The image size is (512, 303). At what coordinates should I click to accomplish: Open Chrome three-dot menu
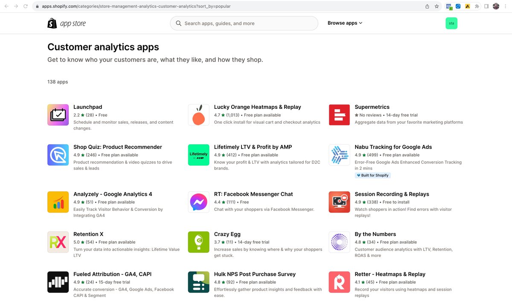point(506,6)
